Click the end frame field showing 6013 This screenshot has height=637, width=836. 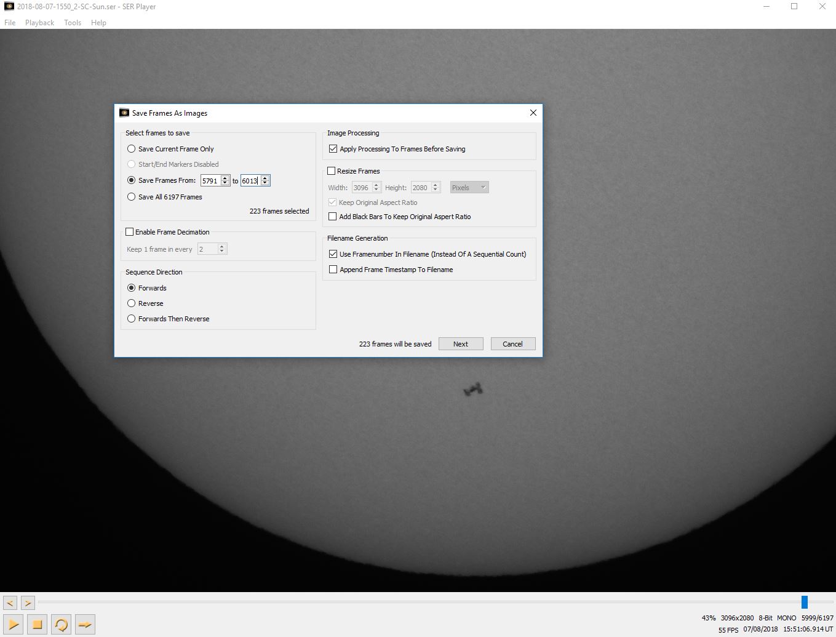(x=250, y=180)
